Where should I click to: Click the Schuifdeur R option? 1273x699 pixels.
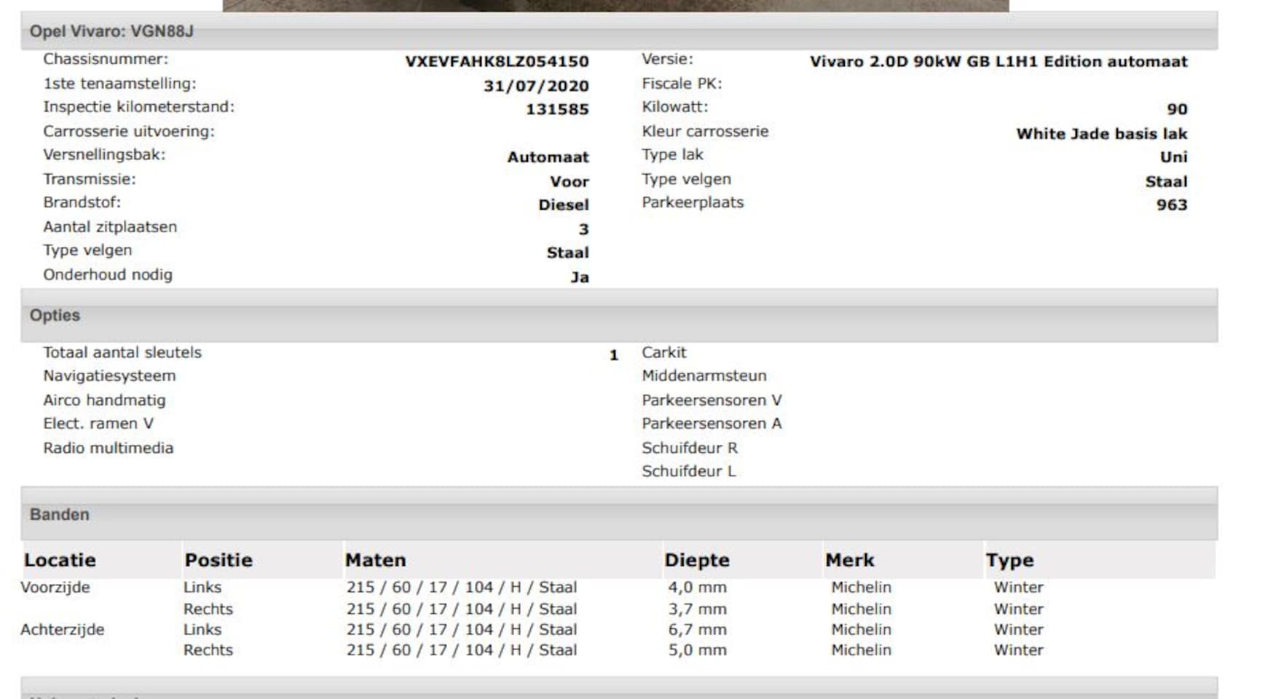[690, 448]
